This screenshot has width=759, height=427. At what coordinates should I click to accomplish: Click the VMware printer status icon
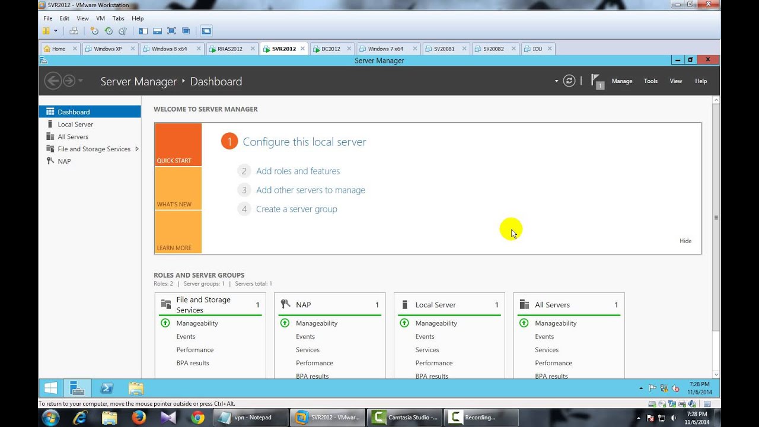683,404
